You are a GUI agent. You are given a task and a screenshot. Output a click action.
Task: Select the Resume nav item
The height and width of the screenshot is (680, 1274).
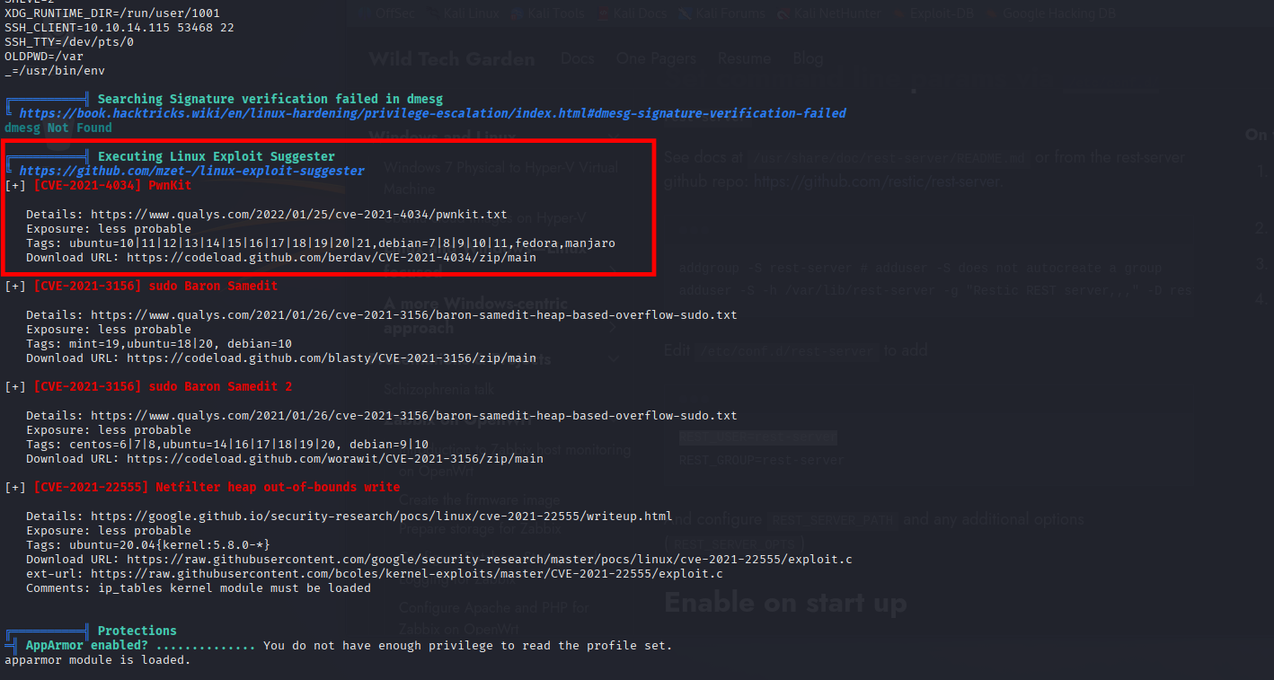(744, 58)
